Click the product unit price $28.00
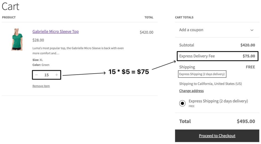261x144 pixels. (x=38, y=40)
